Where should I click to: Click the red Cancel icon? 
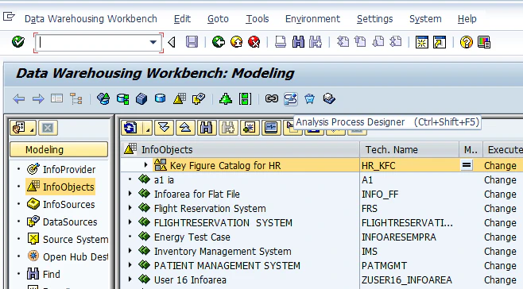tap(254, 42)
